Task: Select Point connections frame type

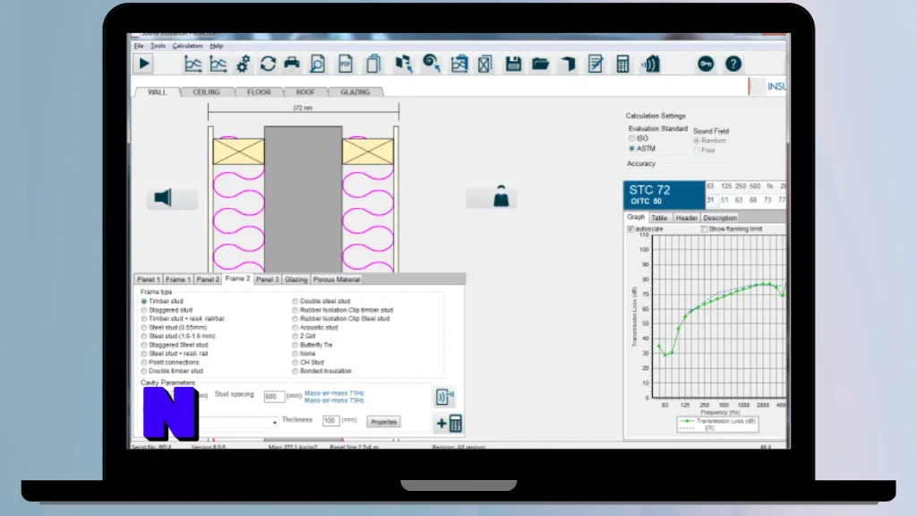Action: 144,363
